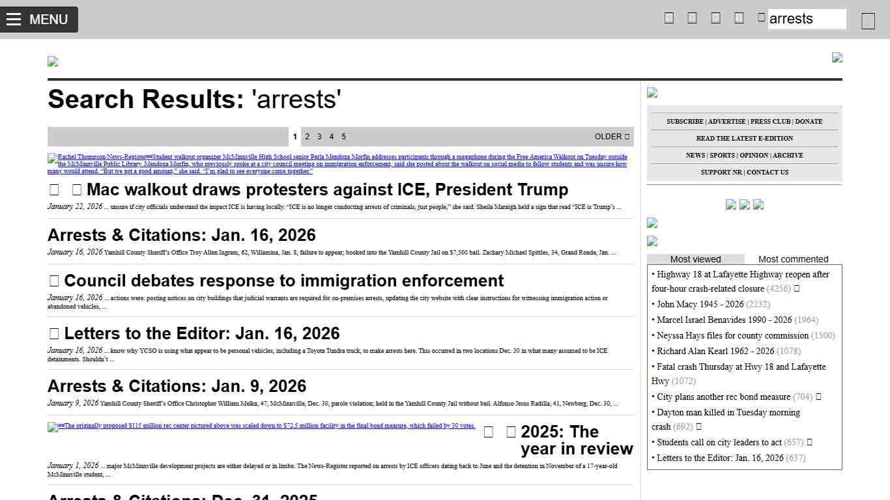Open 'READ THE LATEST E-EDITION' link
Image resolution: width=890 pixels, height=500 pixels.
744,139
